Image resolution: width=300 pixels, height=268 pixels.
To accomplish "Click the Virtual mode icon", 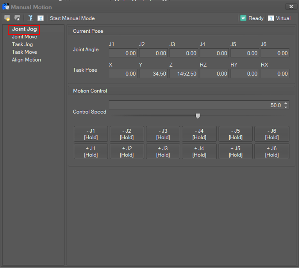I will coord(271,18).
